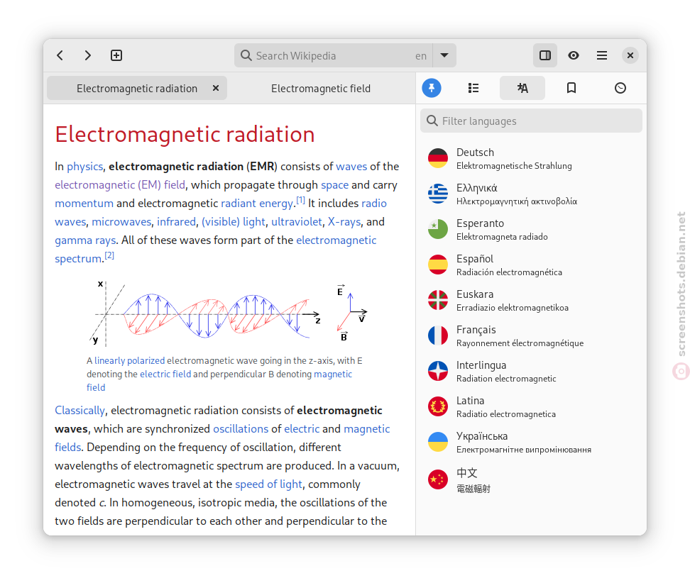
Task: Click the German flag icon
Action: tap(438, 158)
